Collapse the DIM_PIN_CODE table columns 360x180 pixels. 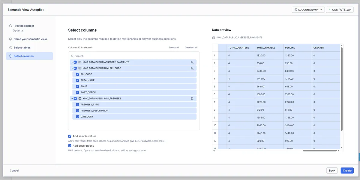(72, 68)
